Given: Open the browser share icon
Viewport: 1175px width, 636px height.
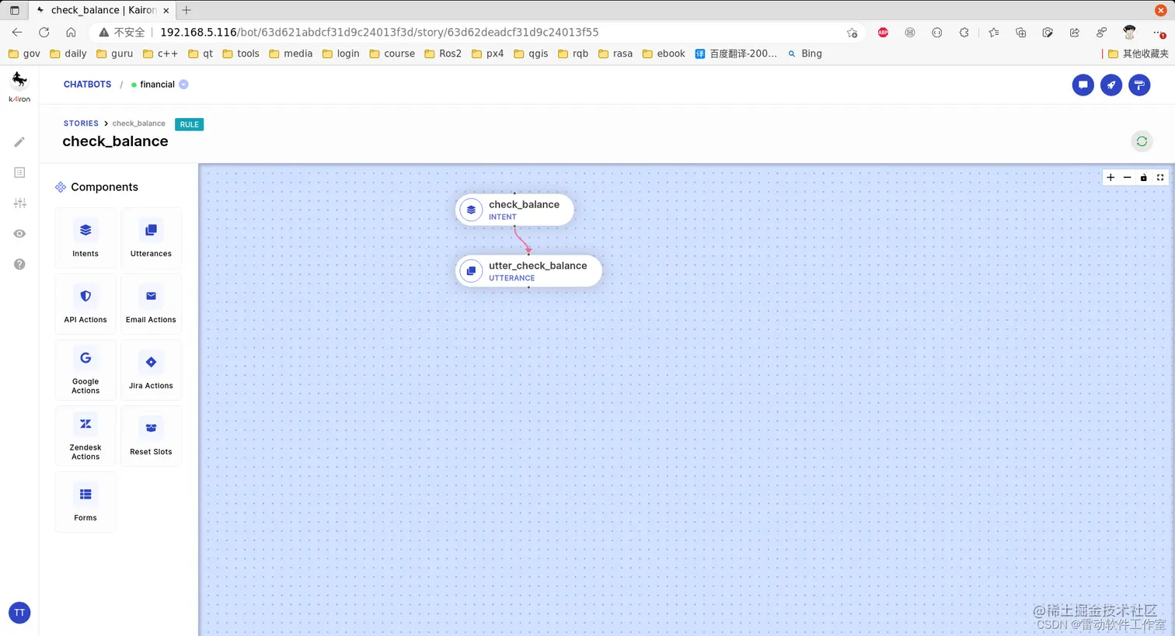Looking at the screenshot, I should (1075, 33).
